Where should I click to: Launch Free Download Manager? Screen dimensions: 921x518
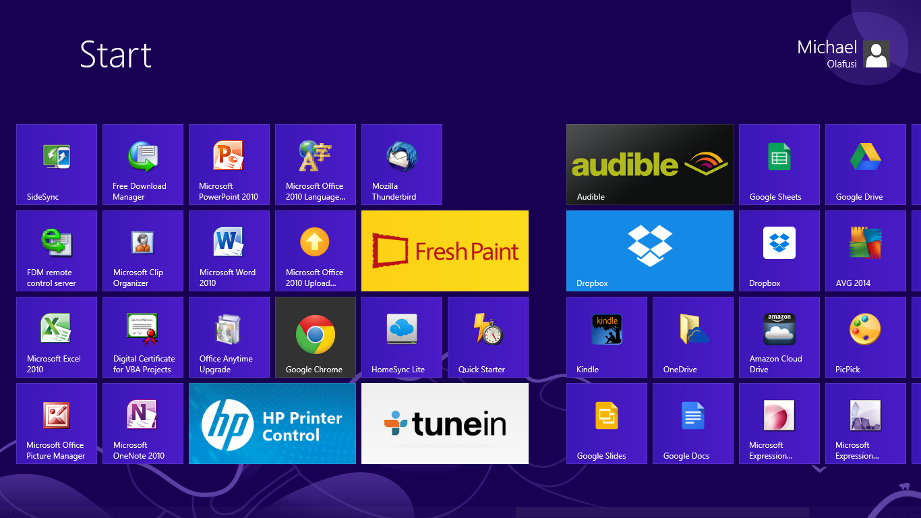(x=143, y=165)
